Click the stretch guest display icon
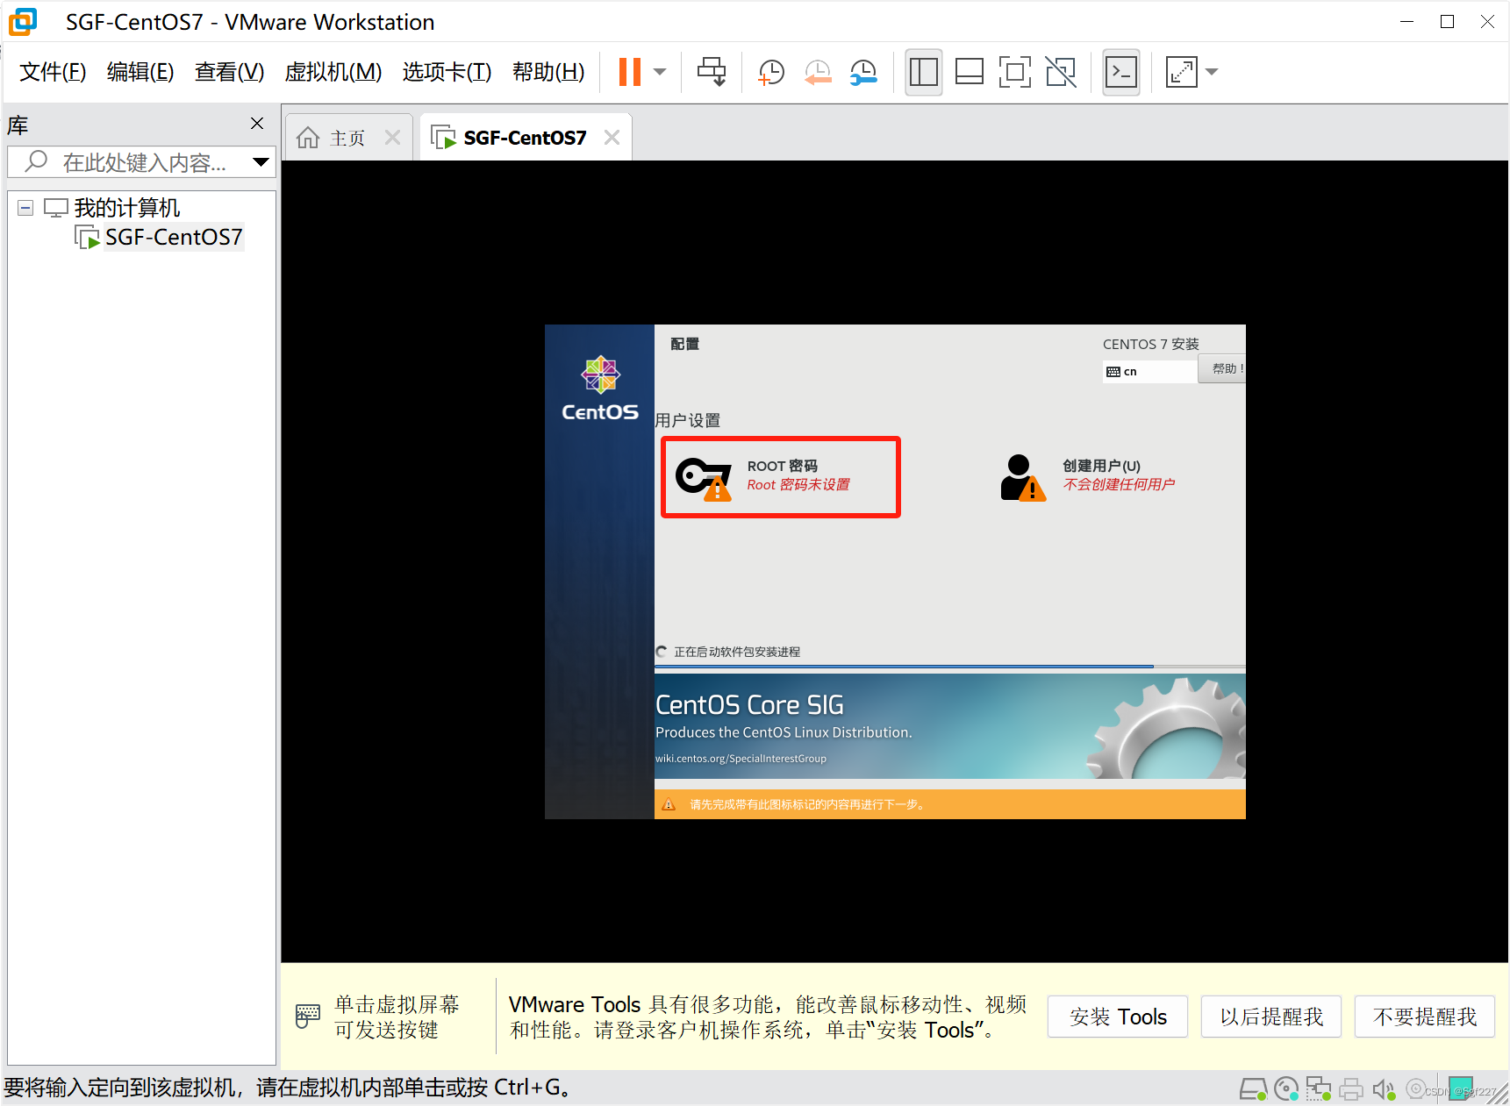The image size is (1510, 1106). coord(1181,72)
